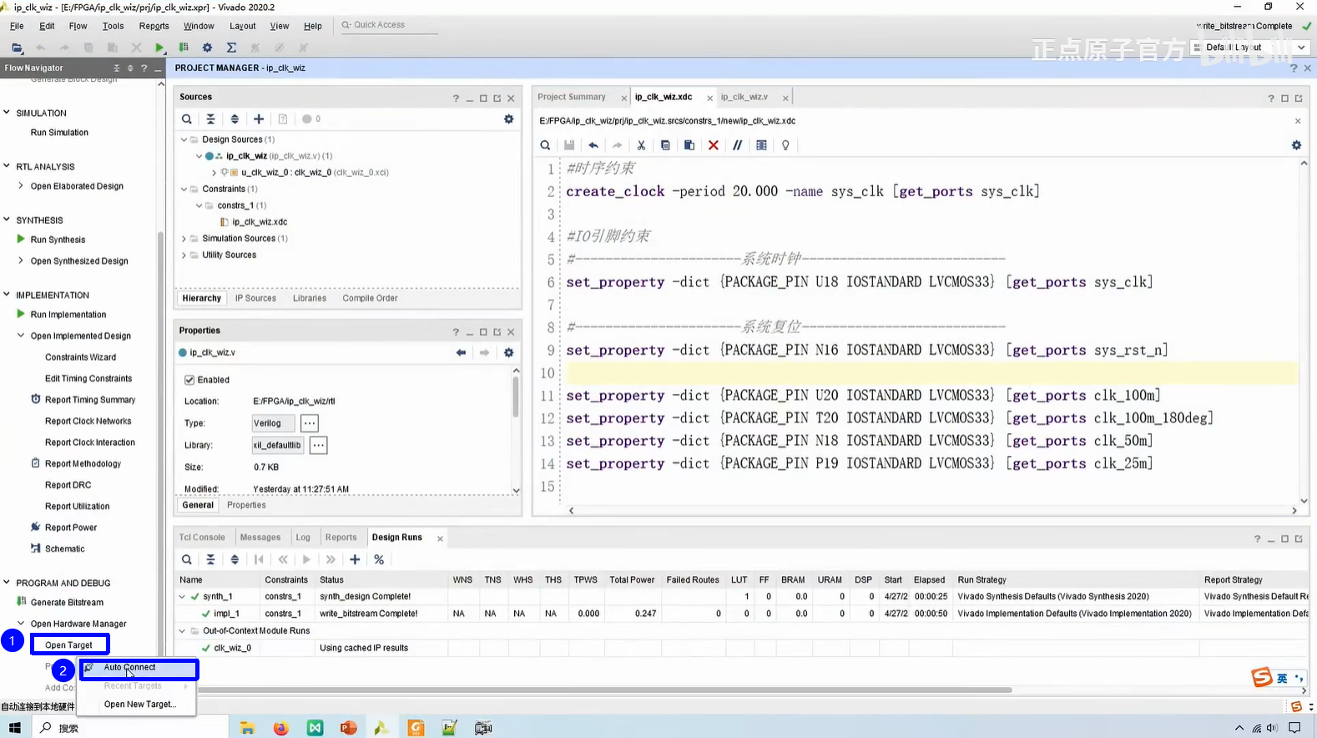Paste icon in xdc editor toolbar
This screenshot has width=1317, height=738.
click(x=689, y=145)
